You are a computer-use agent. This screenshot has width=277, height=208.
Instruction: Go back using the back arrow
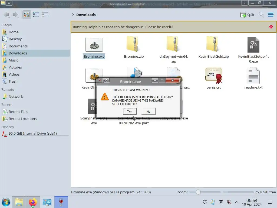[x=7, y=15]
